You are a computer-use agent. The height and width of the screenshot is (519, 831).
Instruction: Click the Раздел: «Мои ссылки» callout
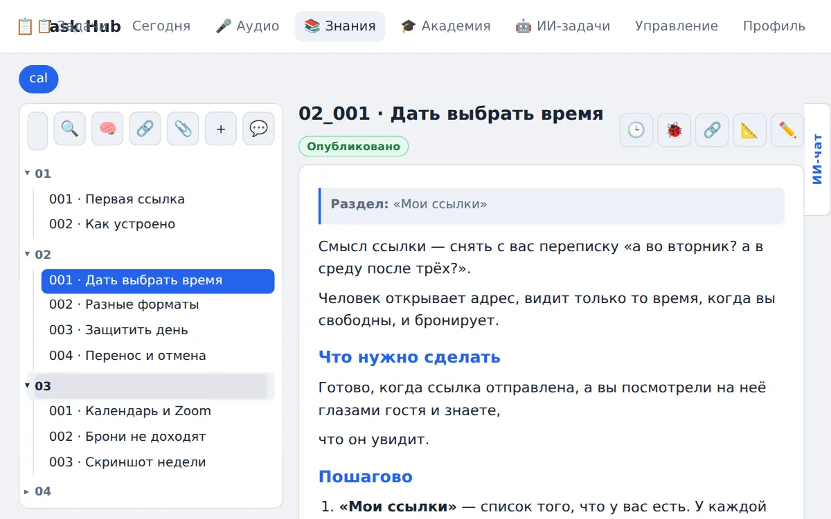(x=551, y=206)
